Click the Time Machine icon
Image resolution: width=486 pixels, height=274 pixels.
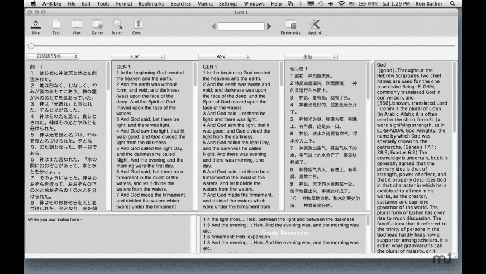(x=321, y=4)
